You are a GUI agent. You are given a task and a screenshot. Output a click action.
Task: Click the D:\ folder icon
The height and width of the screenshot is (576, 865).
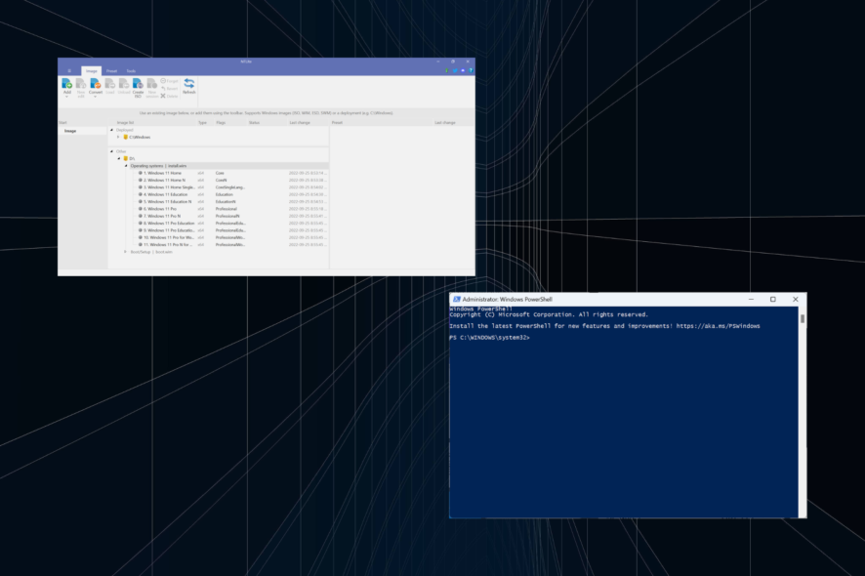pos(126,159)
